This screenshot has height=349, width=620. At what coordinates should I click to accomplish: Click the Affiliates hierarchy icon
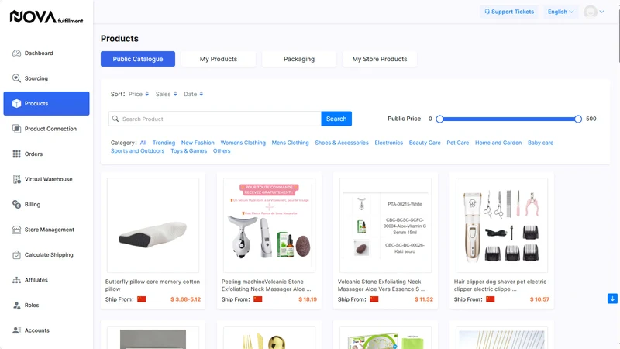point(16,280)
